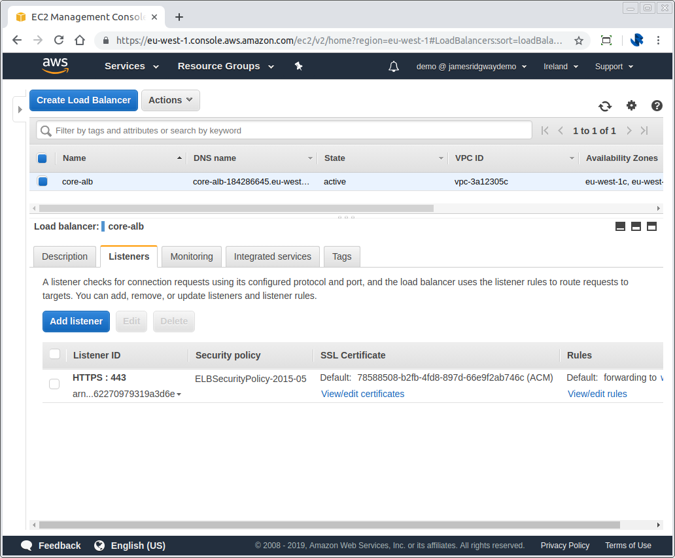Reload the page in browser
The height and width of the screenshot is (558, 675).
pyautogui.click(x=59, y=40)
